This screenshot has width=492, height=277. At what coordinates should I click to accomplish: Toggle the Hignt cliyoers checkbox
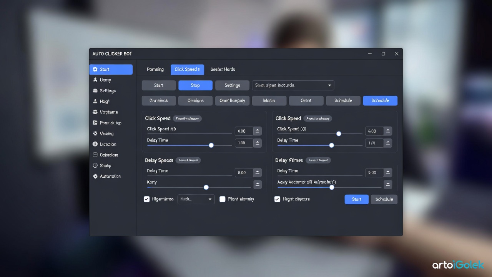277,199
